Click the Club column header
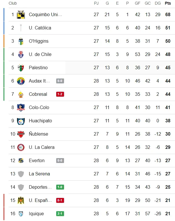The height and width of the screenshot is (221, 175). 13,3
